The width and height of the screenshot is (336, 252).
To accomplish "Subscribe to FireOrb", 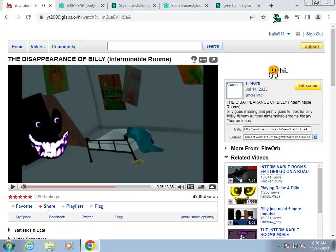I will tap(307, 86).
